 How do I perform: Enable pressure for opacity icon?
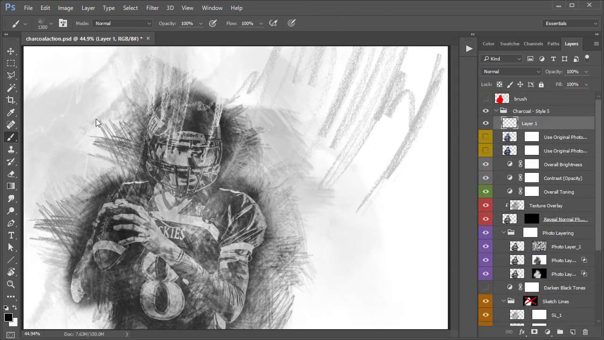[x=213, y=23]
